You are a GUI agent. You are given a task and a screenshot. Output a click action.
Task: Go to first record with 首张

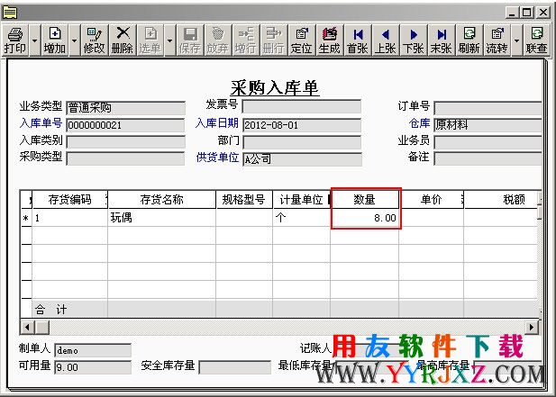tap(358, 41)
